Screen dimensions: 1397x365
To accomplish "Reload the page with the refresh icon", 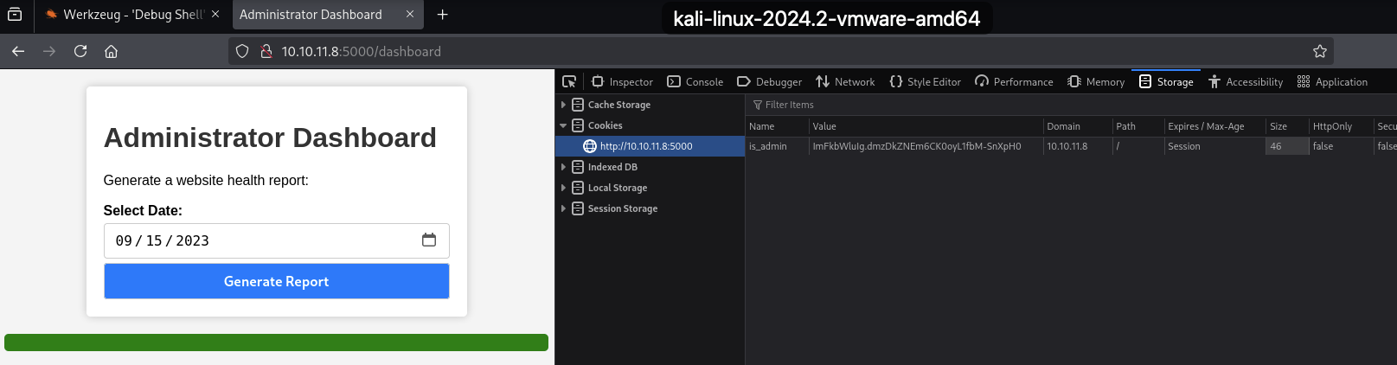I will pos(80,52).
